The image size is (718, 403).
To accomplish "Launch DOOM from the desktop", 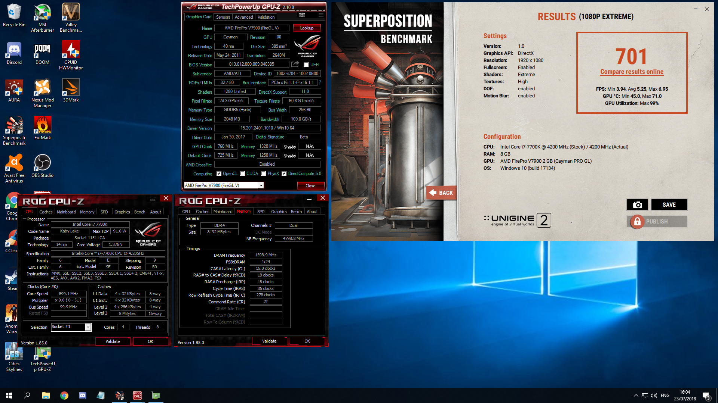I will click(x=42, y=53).
